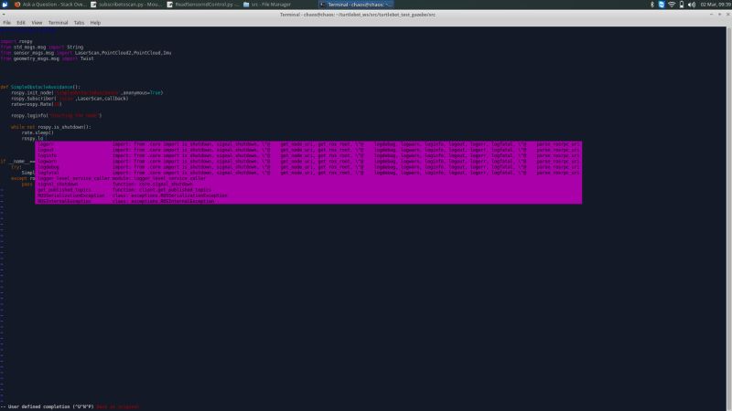
Task: Switch to ReadSensorAndControl.py window
Action: 202,5
